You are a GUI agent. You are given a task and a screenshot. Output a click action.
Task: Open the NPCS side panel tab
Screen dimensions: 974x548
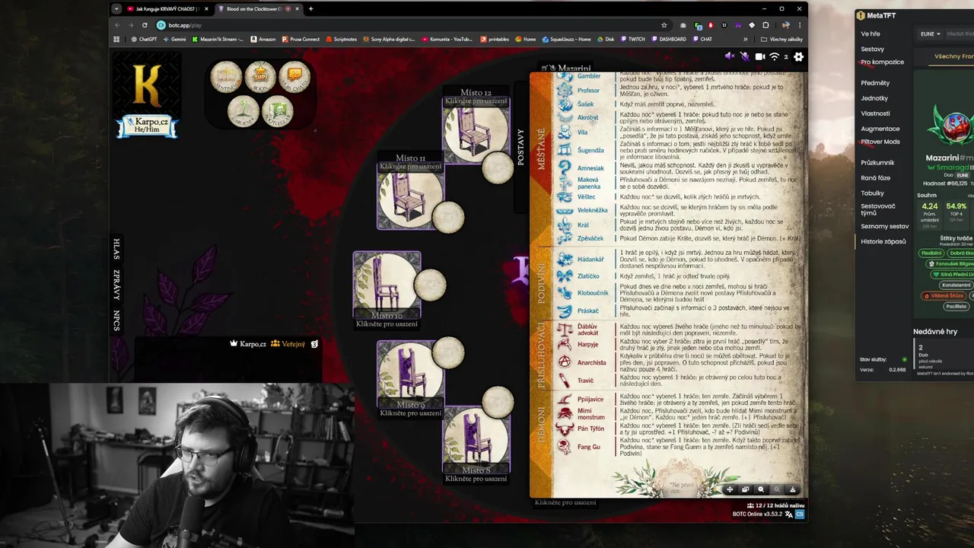click(x=116, y=320)
